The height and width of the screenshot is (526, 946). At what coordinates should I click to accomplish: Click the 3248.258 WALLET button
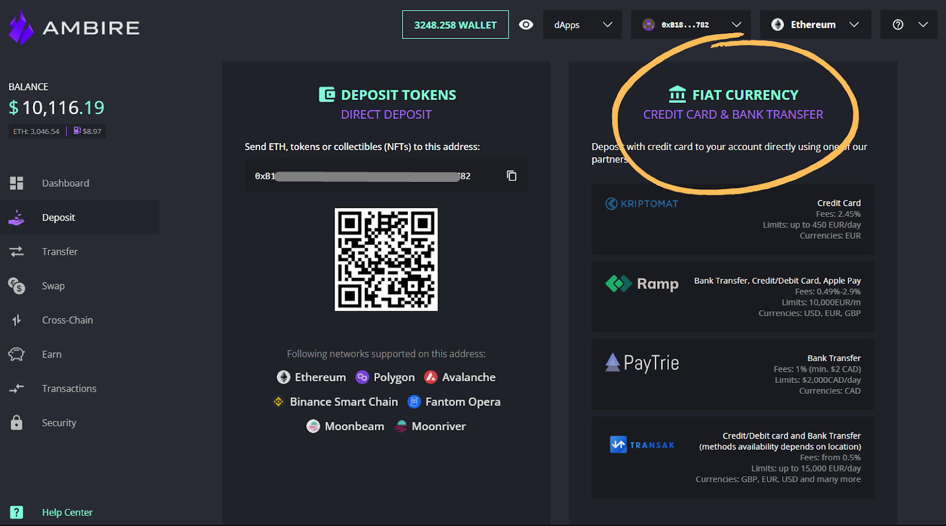click(x=455, y=25)
